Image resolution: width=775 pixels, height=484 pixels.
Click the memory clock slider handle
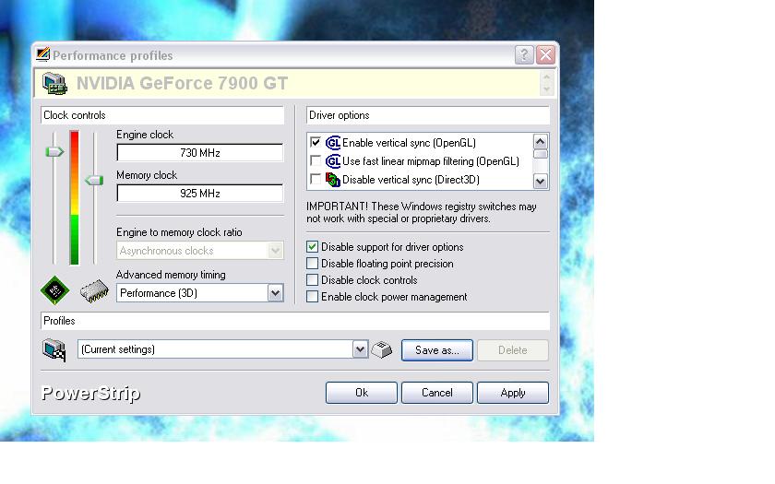coord(94,181)
